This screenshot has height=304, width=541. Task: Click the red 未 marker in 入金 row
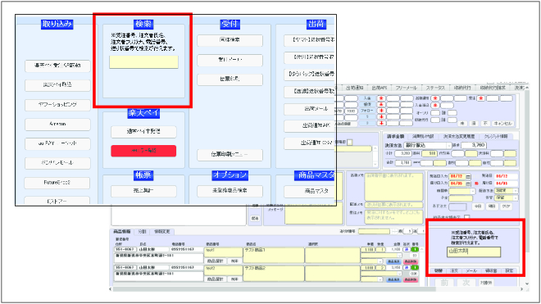click(381, 98)
